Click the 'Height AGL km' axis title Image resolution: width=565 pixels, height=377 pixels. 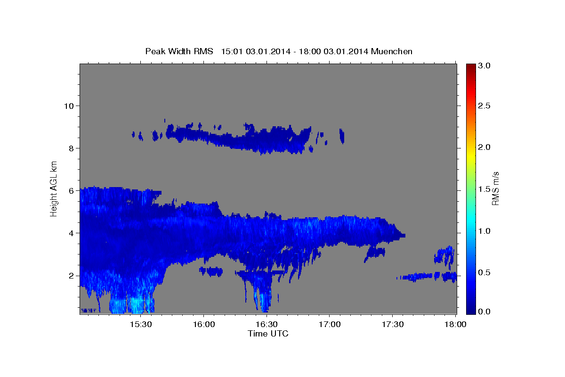tap(54, 188)
